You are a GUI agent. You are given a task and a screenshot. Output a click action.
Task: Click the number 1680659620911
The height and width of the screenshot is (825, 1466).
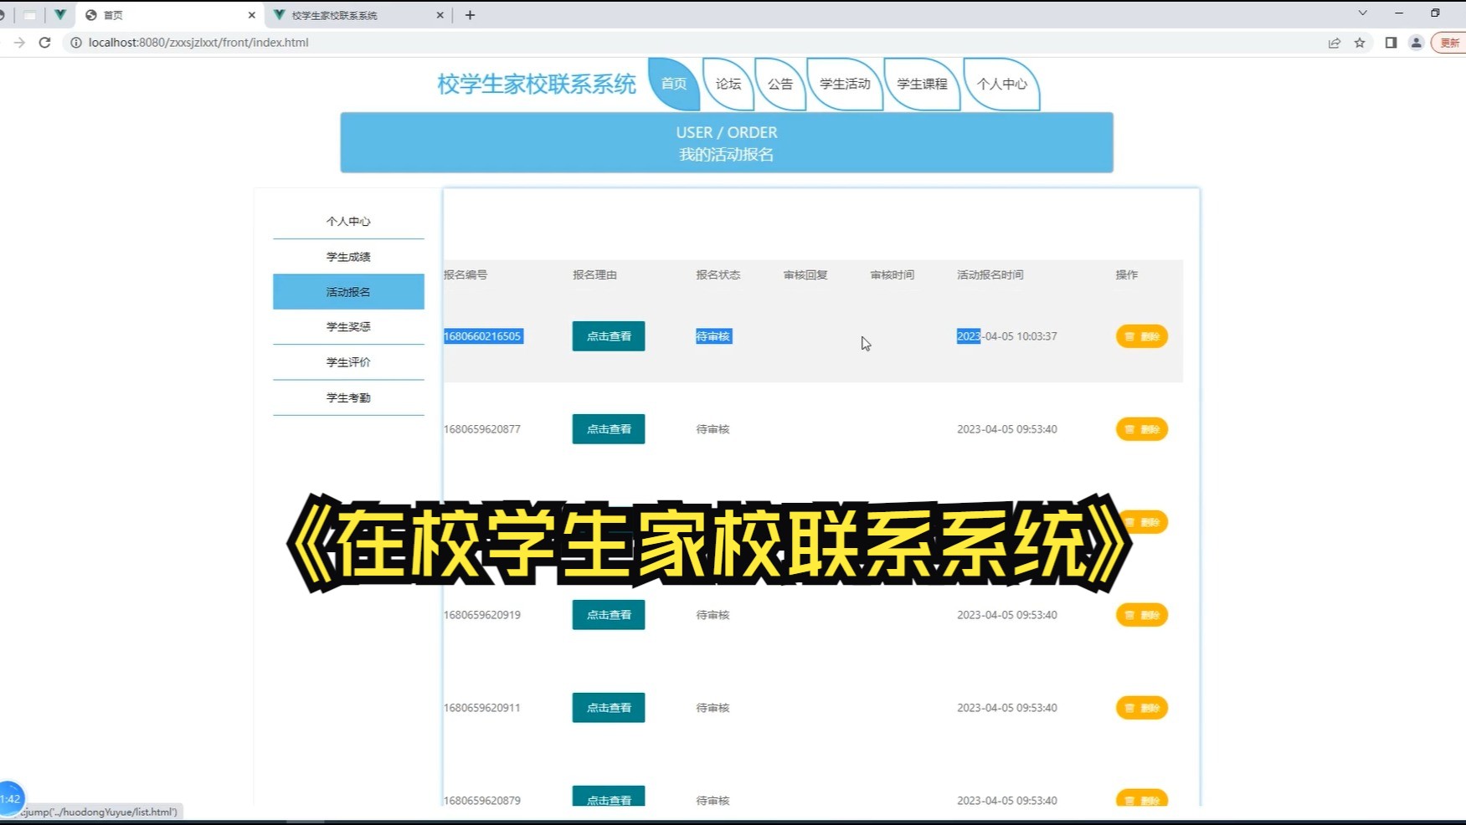coord(482,708)
